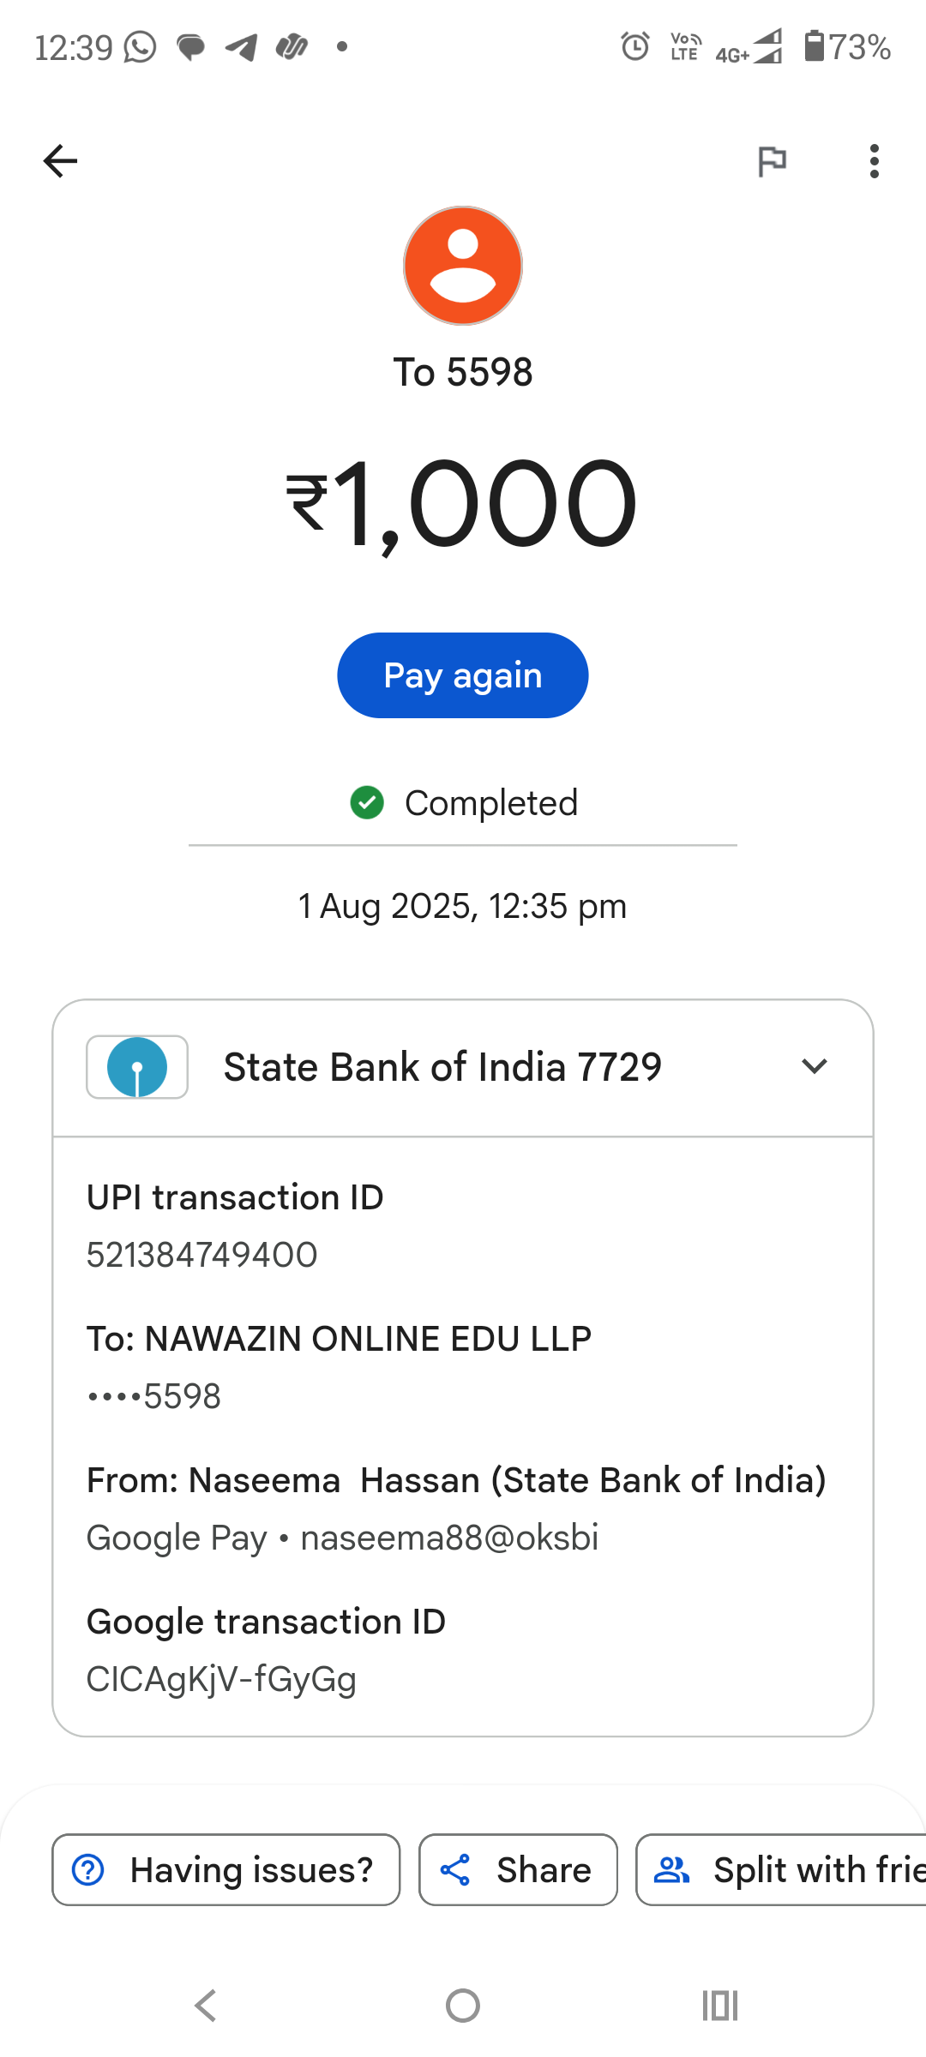Tap the WhatsApp notification icon in status bar
Viewport: 926px width, 2057px height.
141,47
